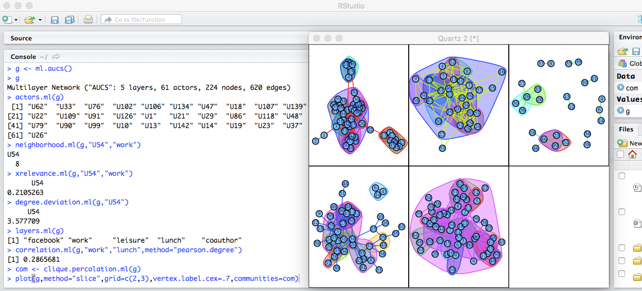Expand the recent files dropdown arrow
642x291 pixels.
(40, 20)
